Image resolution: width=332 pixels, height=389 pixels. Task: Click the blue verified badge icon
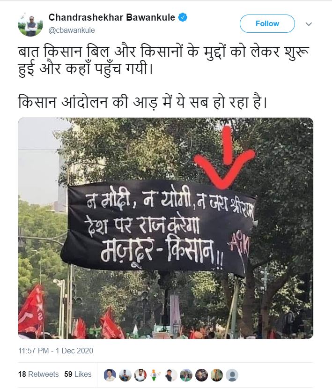pos(183,17)
